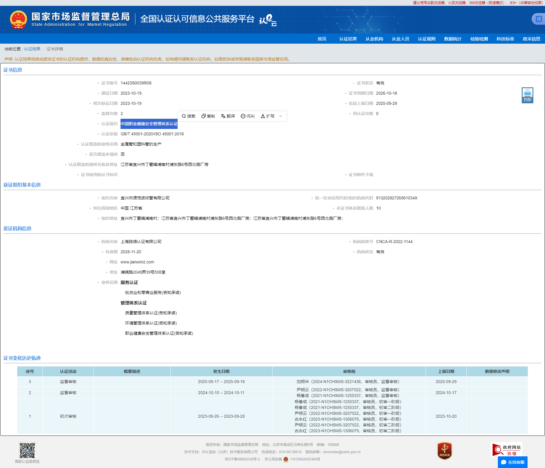This screenshot has height=468, width=545.
Task: Click the 初次审核 activity cell
Action: pyautogui.click(x=68, y=416)
